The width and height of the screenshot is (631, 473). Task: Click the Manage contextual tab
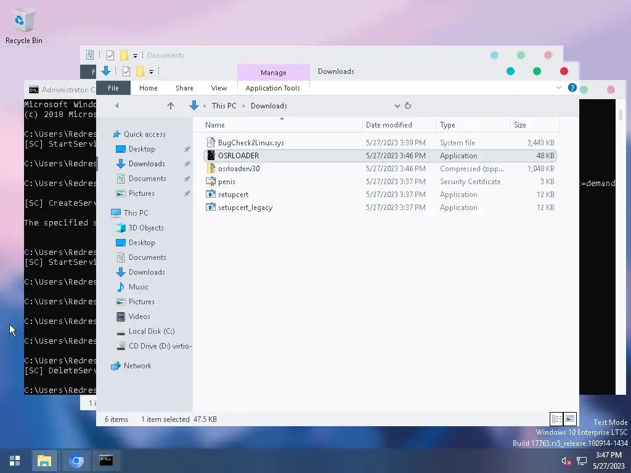(274, 73)
